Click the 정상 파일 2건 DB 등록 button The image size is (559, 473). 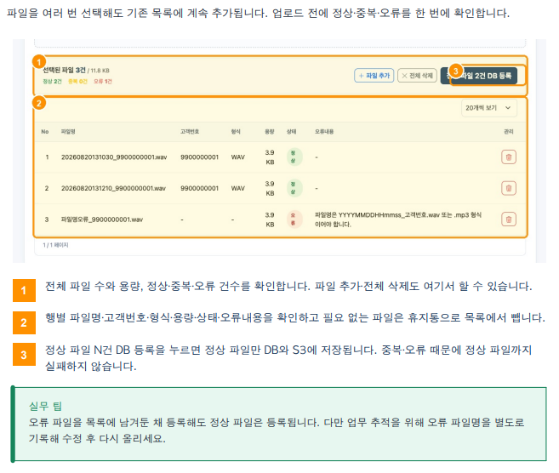[x=479, y=76]
